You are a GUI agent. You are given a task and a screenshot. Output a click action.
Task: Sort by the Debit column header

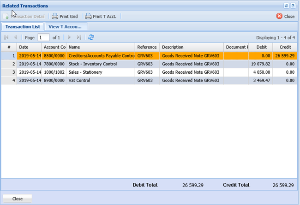point(261,47)
